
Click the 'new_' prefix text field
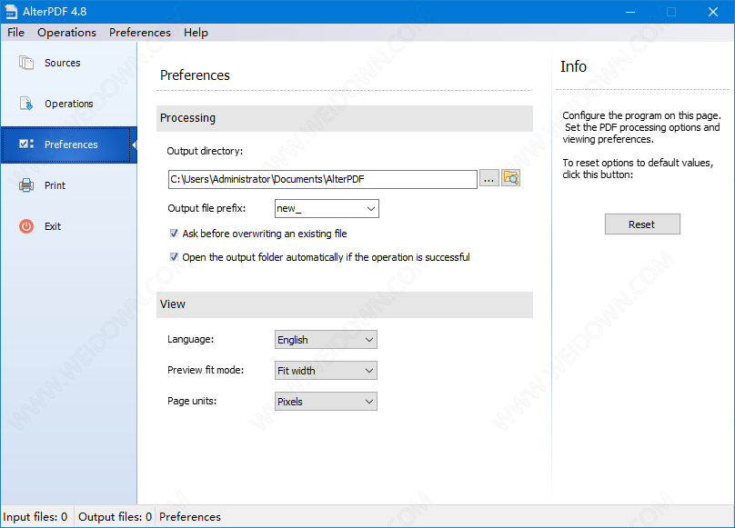319,209
